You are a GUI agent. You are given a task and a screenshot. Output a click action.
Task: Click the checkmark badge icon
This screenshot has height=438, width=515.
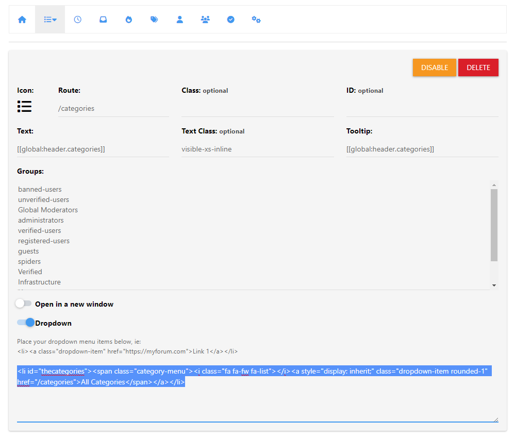231,20
